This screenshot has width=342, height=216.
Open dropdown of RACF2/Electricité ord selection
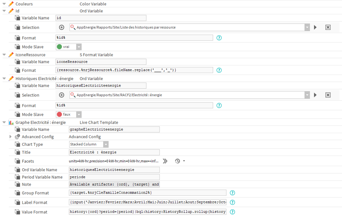point(307,95)
